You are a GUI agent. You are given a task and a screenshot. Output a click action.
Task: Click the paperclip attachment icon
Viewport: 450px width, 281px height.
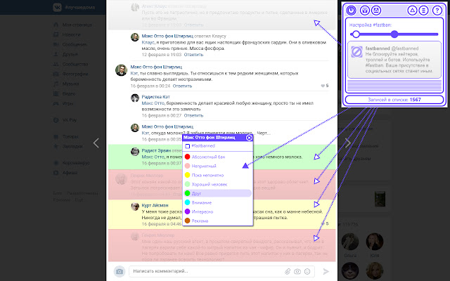pos(287,271)
